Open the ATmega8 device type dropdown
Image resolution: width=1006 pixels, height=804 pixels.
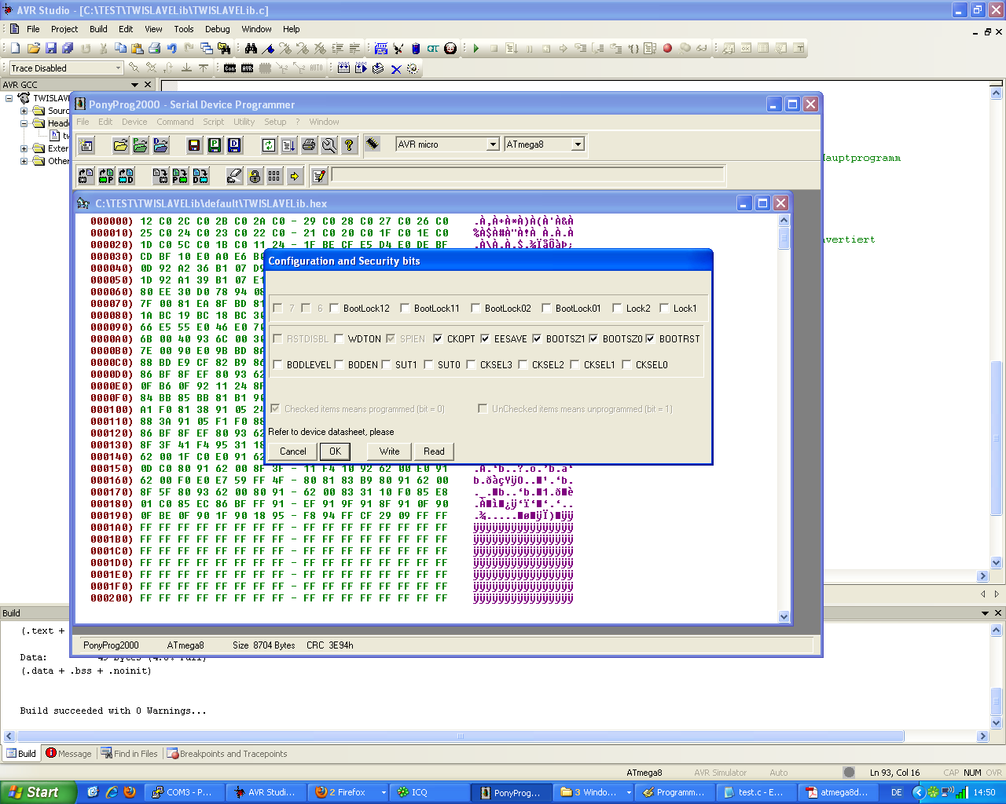coord(578,144)
